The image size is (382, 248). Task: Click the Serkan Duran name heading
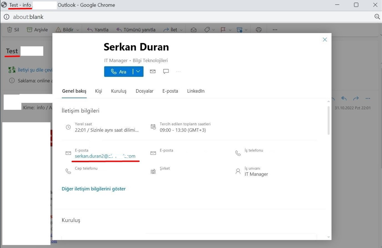coord(136,47)
